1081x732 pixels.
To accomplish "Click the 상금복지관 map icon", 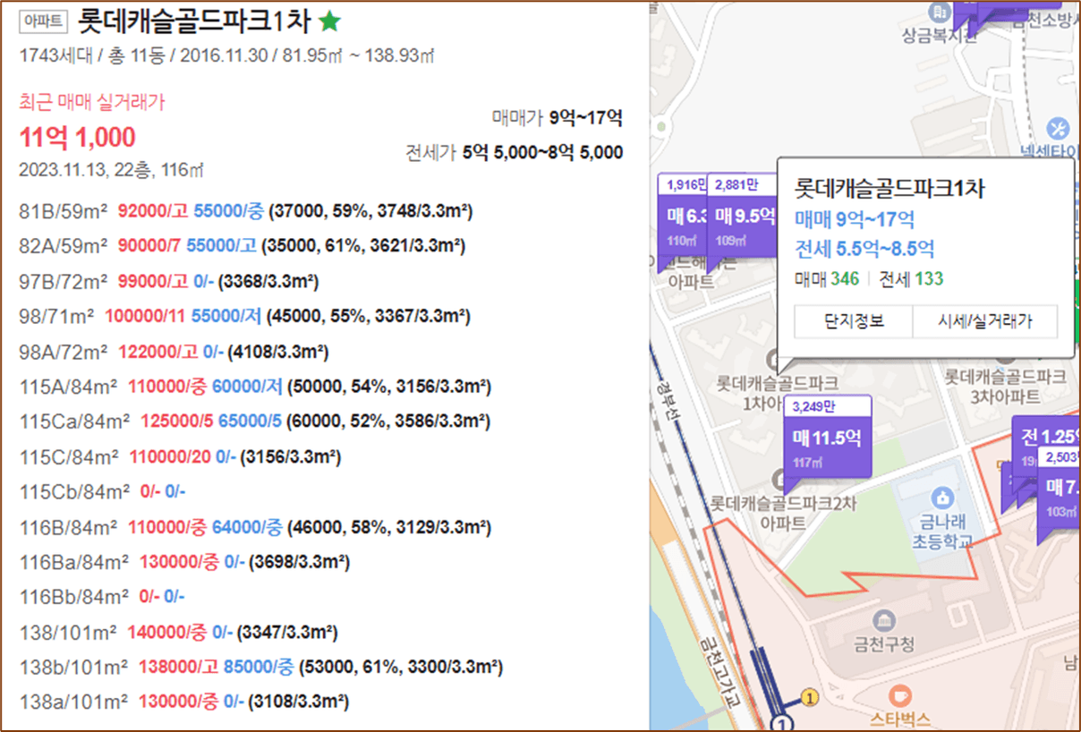I will (939, 13).
